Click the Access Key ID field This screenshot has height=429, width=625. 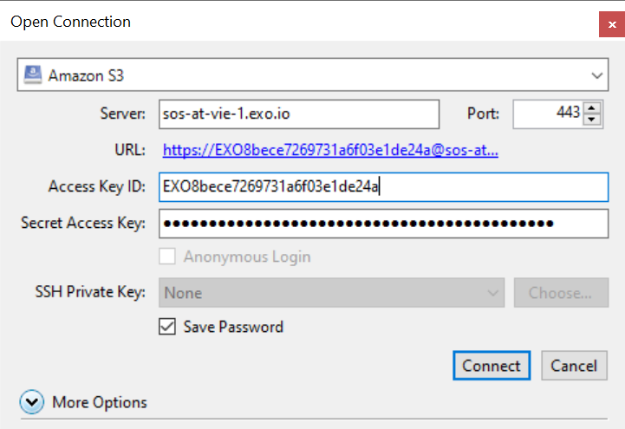(384, 186)
